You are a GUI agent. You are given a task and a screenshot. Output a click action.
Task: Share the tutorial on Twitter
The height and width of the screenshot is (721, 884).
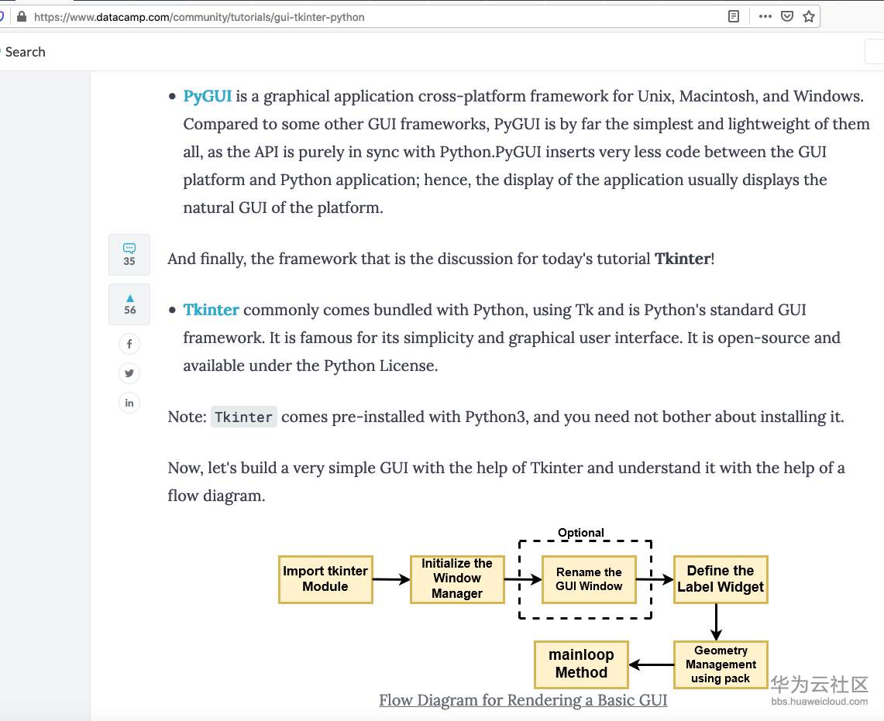(129, 373)
